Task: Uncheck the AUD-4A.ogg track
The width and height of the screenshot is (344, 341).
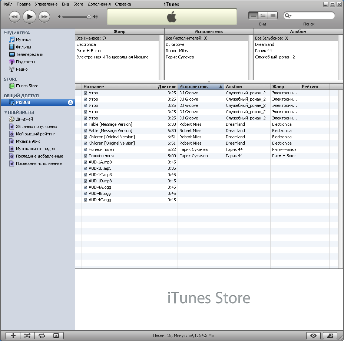Action: [x=86, y=188]
